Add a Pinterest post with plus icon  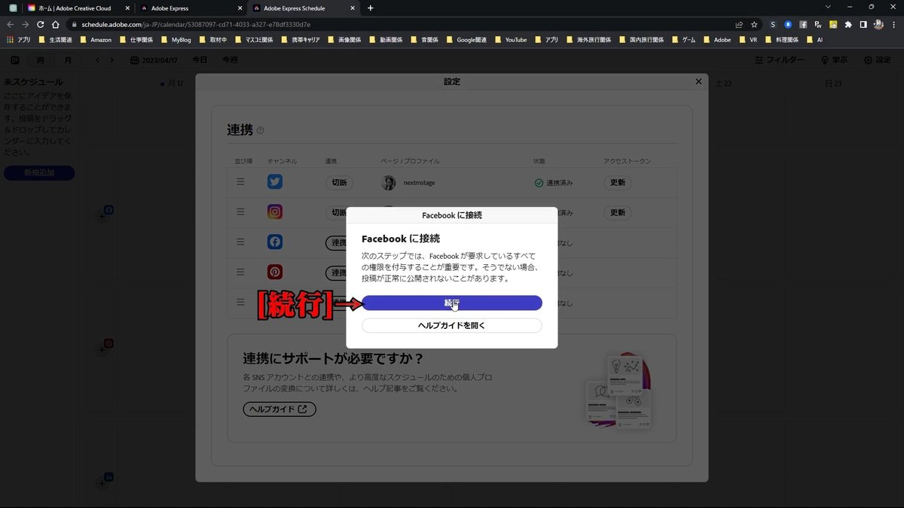(x=102, y=350)
